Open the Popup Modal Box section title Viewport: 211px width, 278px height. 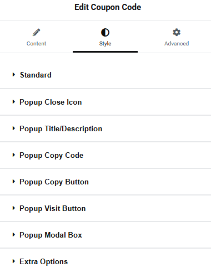pos(51,235)
